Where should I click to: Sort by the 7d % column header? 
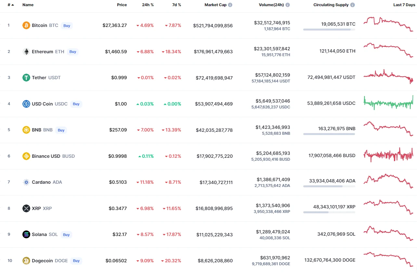point(176,5)
